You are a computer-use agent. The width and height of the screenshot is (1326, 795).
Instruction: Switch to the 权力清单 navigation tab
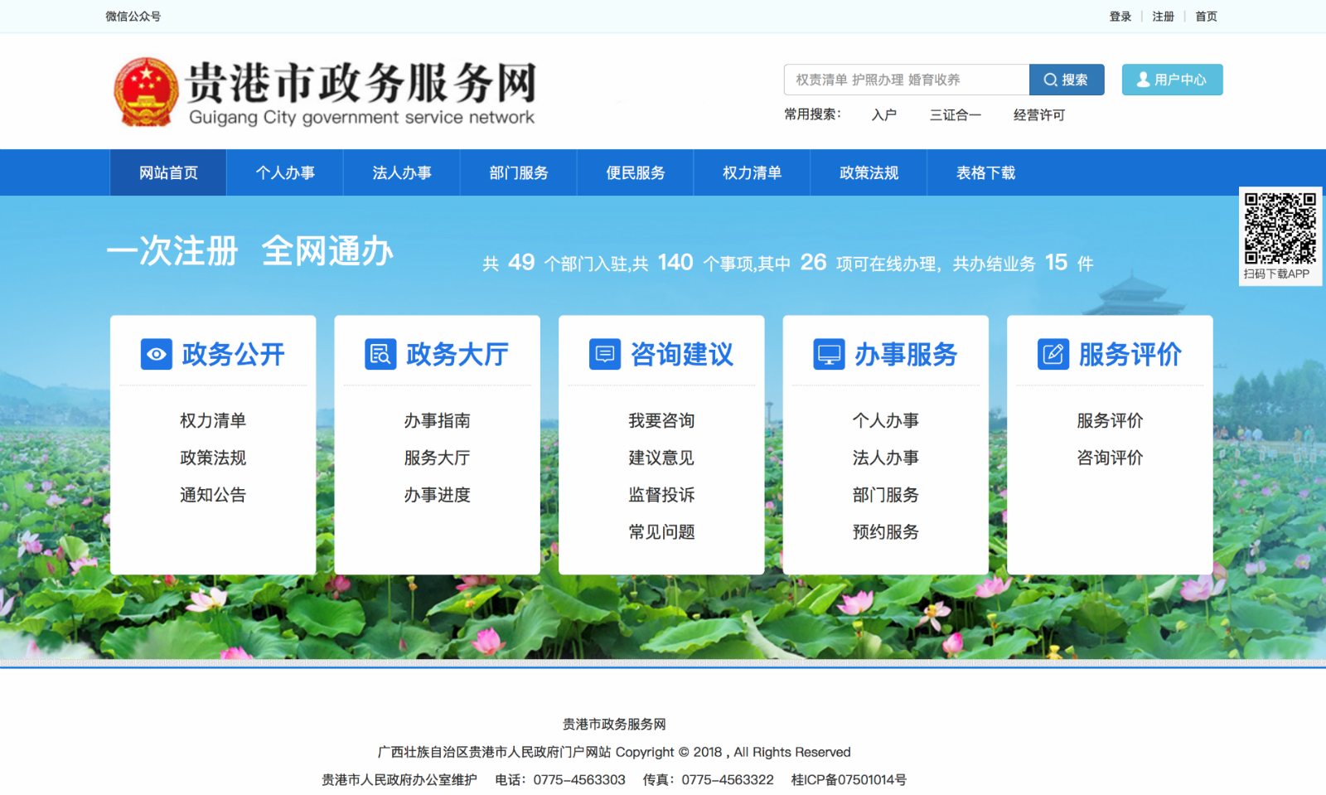[x=752, y=172]
